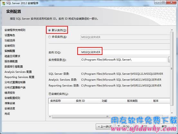Image resolution: width=178 pixels, height=134 pixels.
Task: Open 功能选择 step in sidebar
Action: click(10, 41)
